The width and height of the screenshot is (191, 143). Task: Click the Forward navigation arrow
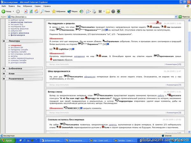coord(18,11)
